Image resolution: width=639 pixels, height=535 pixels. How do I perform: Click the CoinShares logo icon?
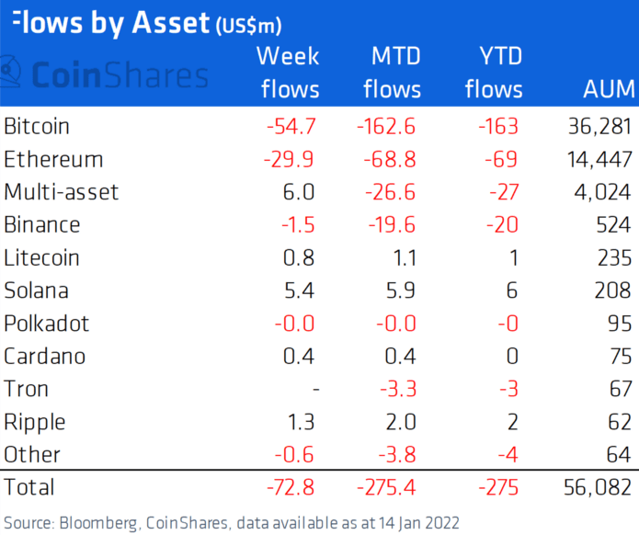(11, 74)
